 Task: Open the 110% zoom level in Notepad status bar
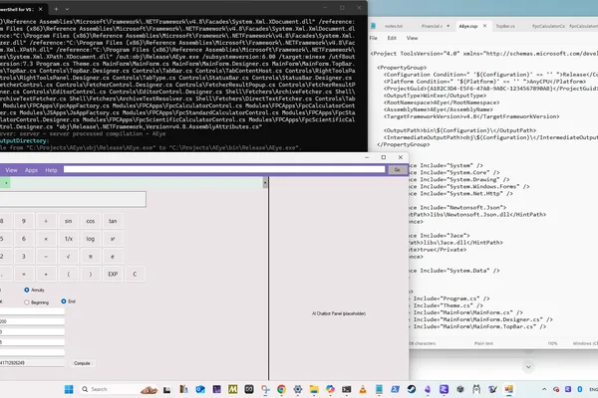(552, 343)
